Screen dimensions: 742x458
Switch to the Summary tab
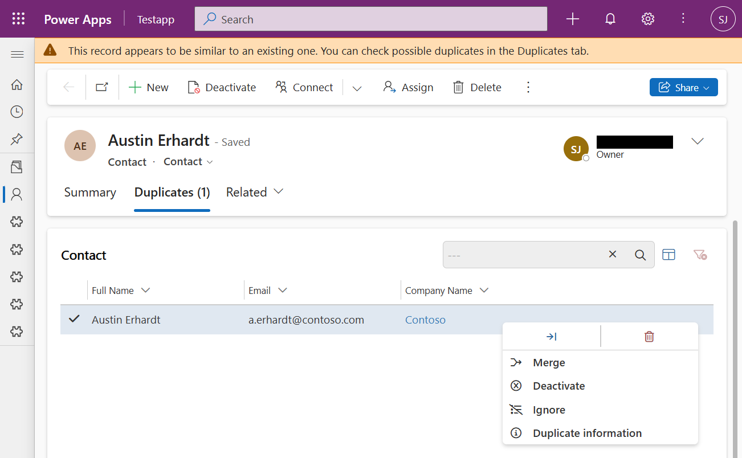[90, 193]
